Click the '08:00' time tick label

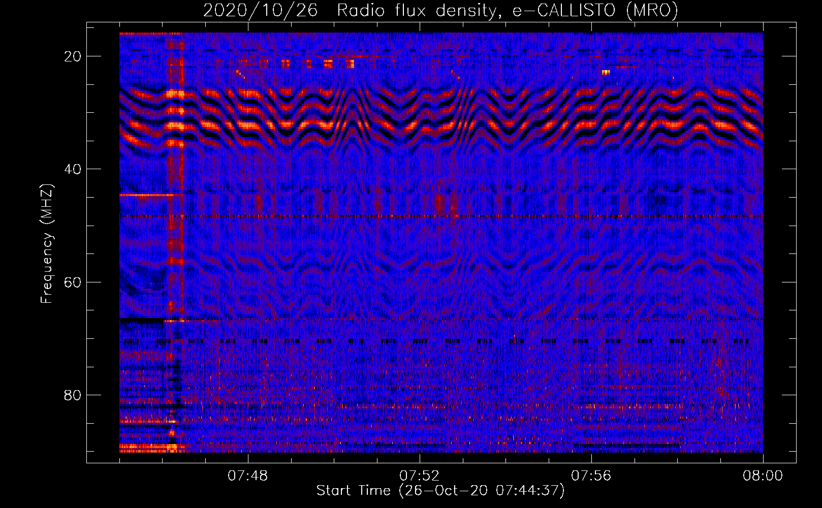763,476
